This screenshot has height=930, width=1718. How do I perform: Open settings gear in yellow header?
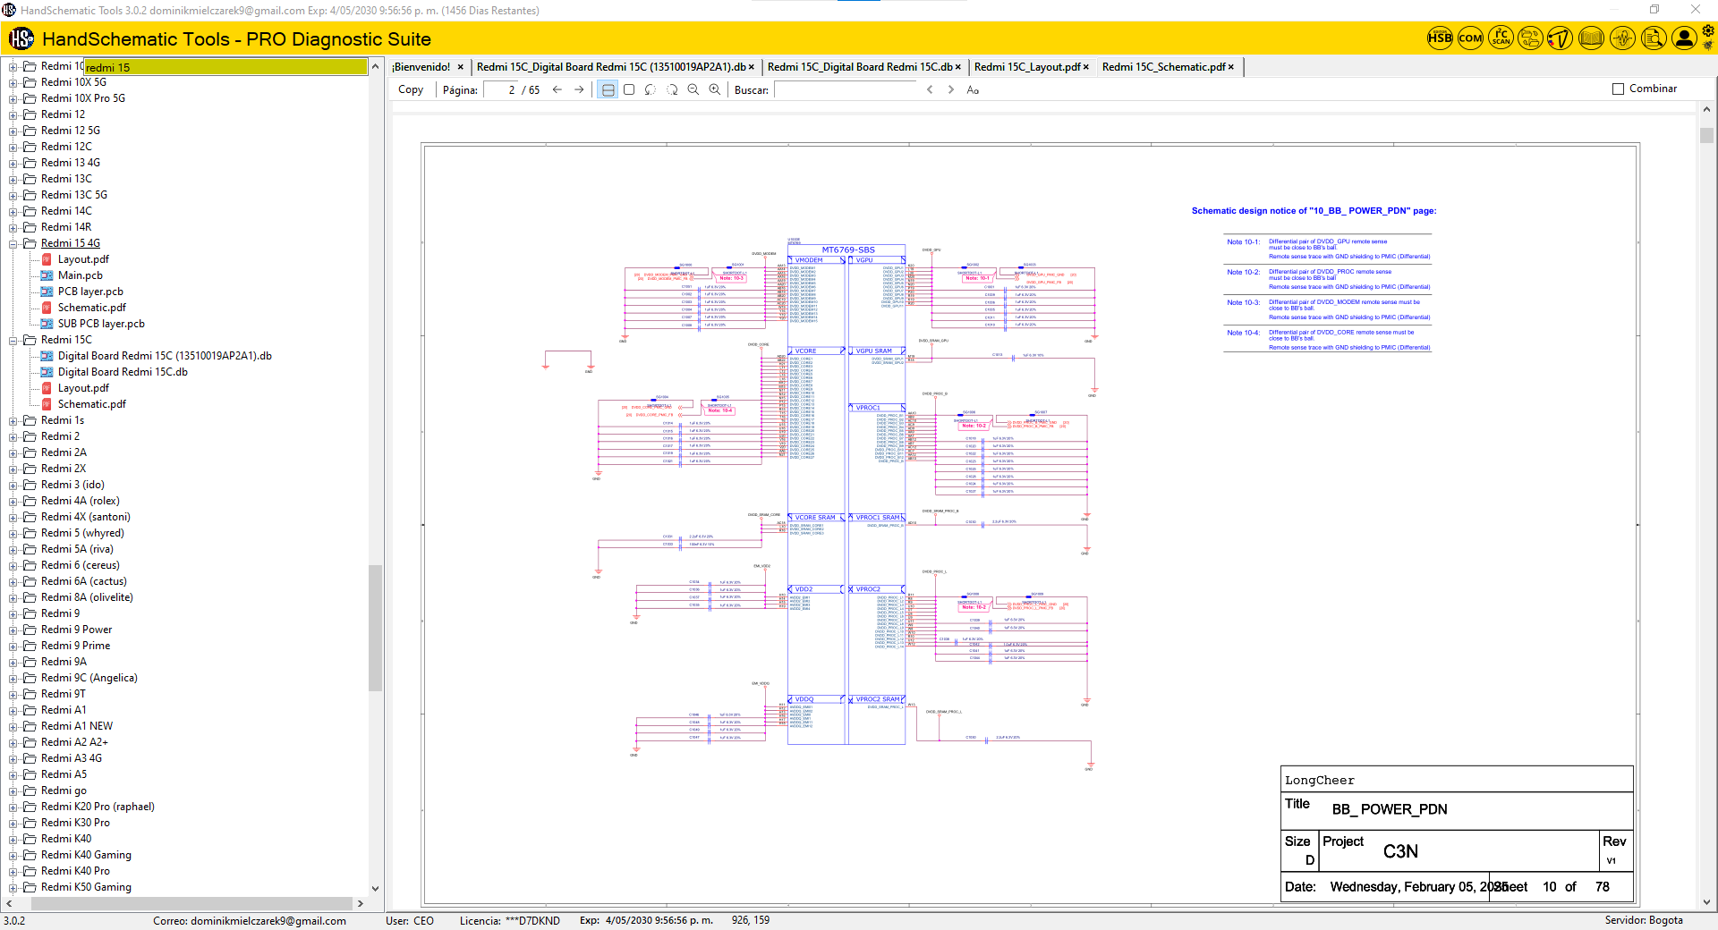(x=1708, y=31)
